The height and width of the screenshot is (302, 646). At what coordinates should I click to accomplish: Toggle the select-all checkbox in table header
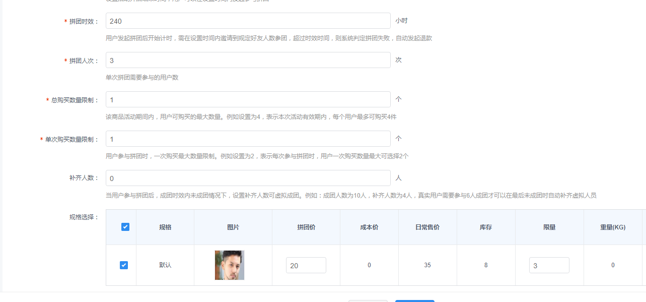pos(125,227)
